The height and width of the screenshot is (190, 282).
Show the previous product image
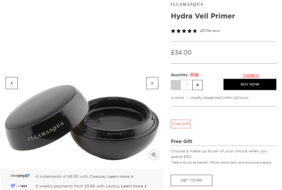tap(12, 83)
